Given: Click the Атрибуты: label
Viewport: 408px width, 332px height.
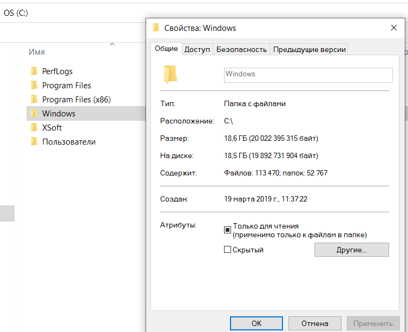Looking at the screenshot, I should click(178, 225).
